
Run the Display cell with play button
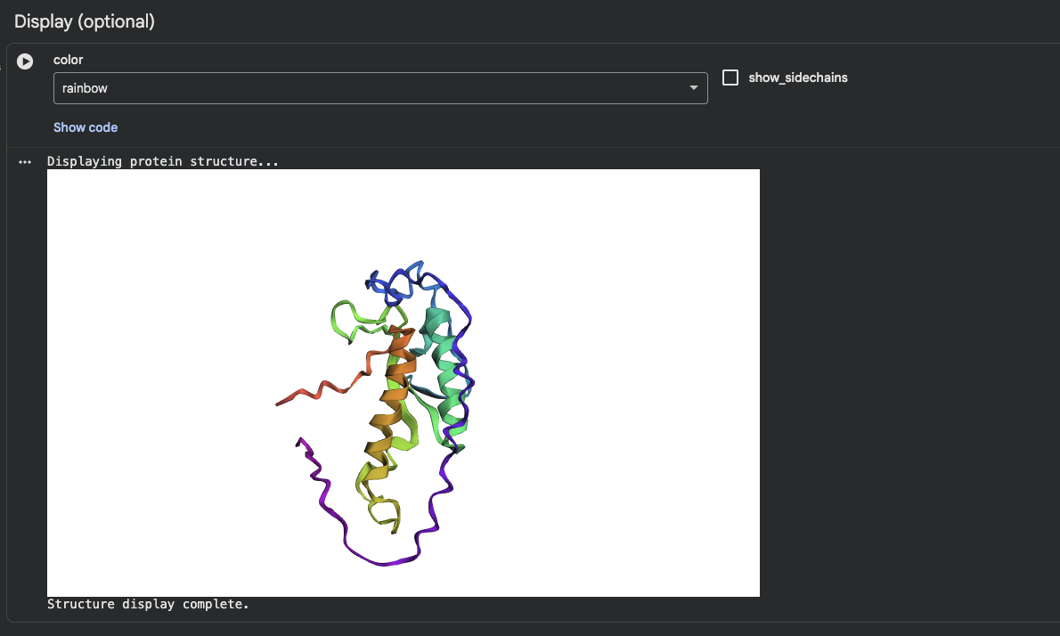point(25,61)
